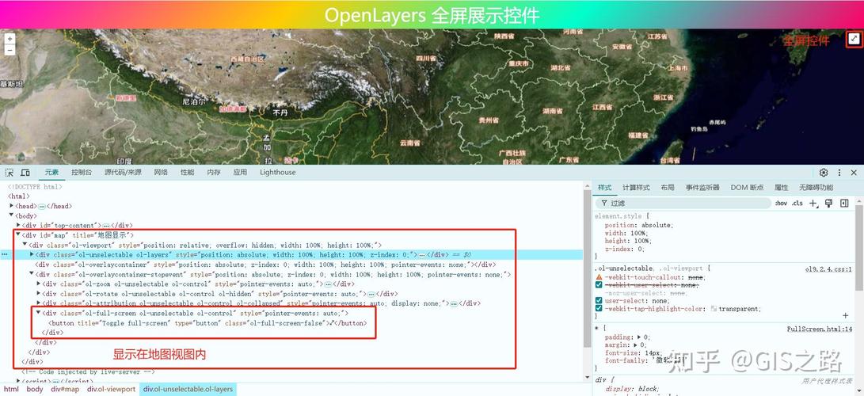Viewport: 864px width, 396px height.
Task: Select button title Toggle full-screen row
Action: 207,323
